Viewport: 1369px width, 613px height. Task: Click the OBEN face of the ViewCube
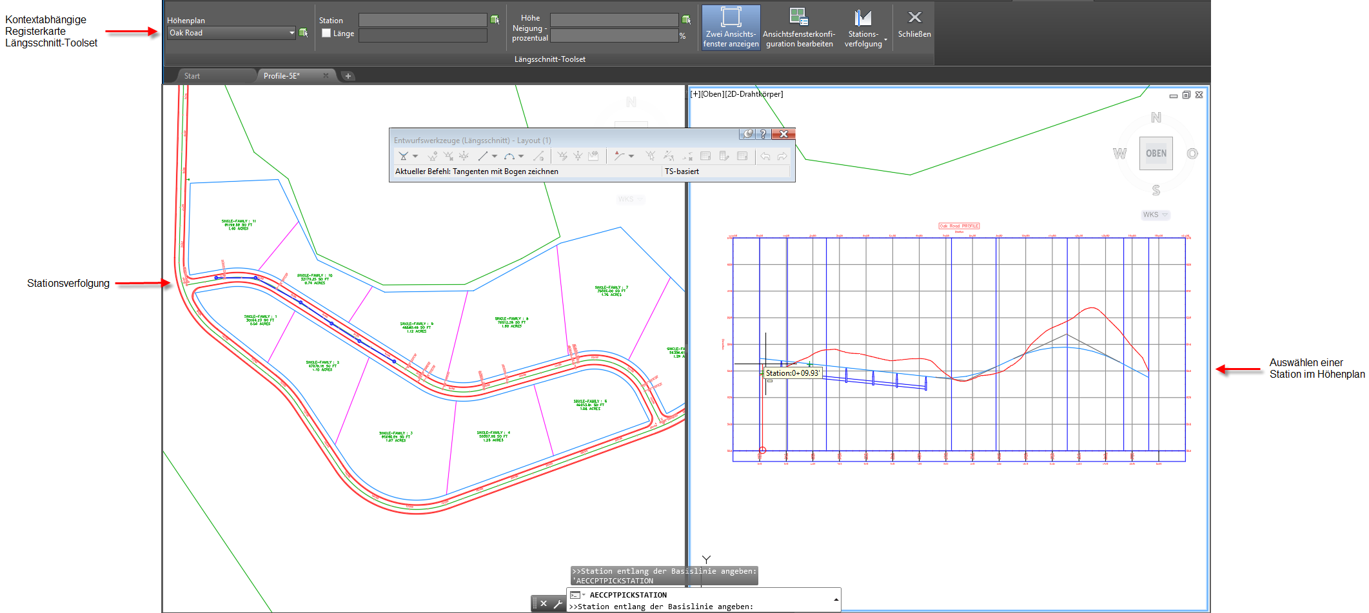[1156, 153]
